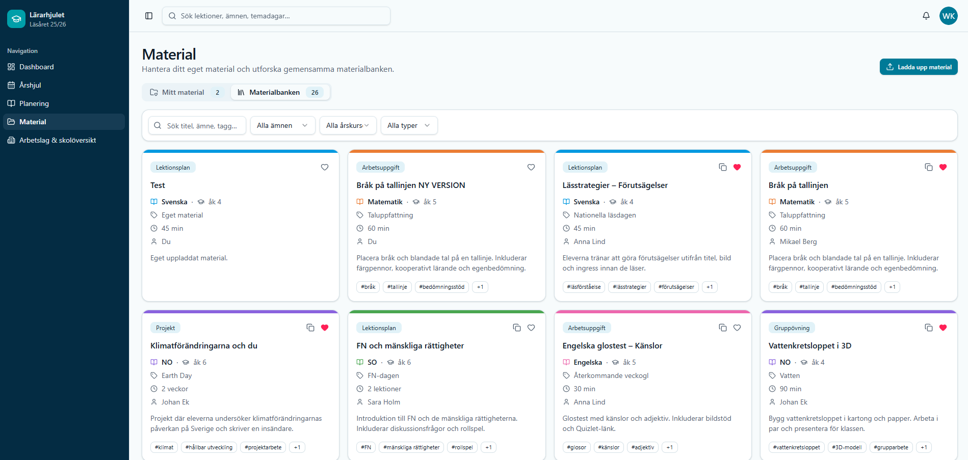
Task: Favorite FN och mänskliga rättigheter
Action: click(x=531, y=328)
